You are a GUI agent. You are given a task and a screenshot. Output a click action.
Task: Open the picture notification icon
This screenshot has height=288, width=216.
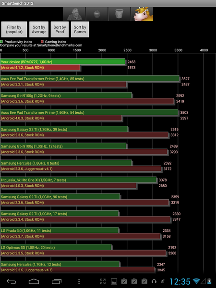point(114,281)
